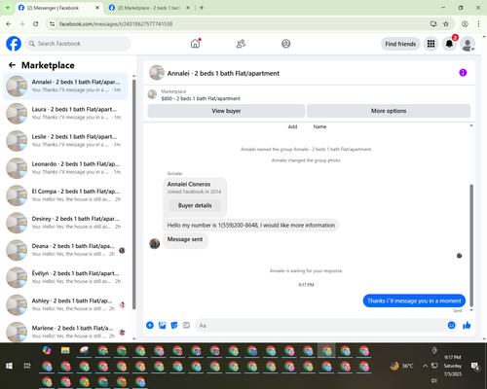Click the View buyer button
The width and height of the screenshot is (487, 389).
click(x=226, y=111)
